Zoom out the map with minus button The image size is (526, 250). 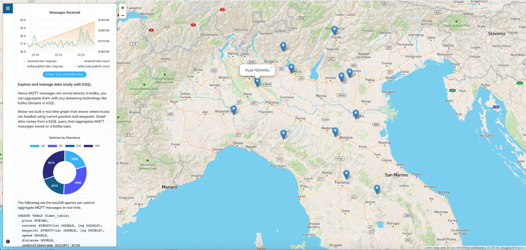coord(123,15)
